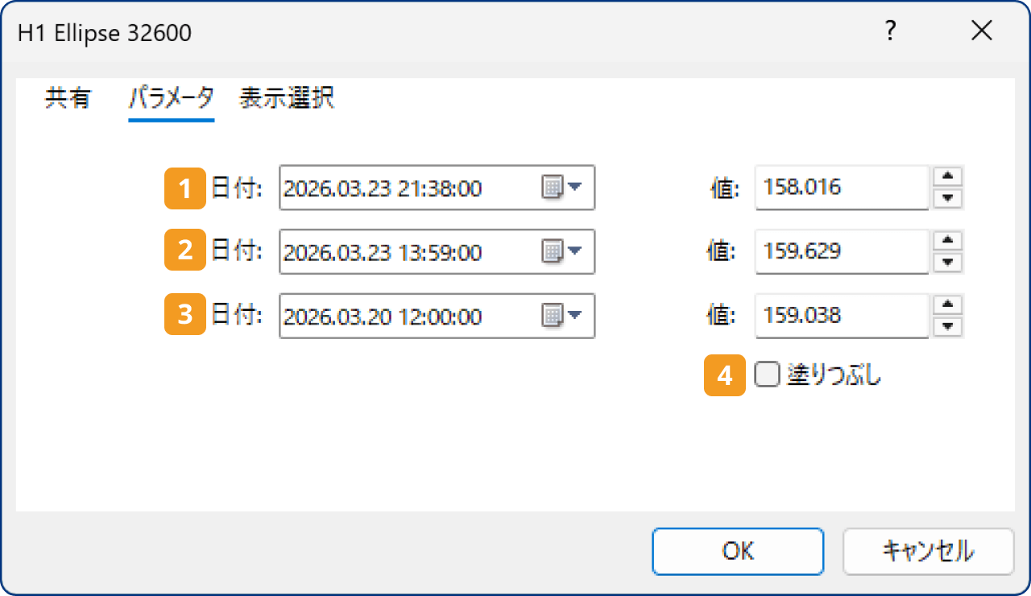This screenshot has height=596, width=1031.
Task: Toggle the fill option for the ellipse
Action: click(766, 375)
